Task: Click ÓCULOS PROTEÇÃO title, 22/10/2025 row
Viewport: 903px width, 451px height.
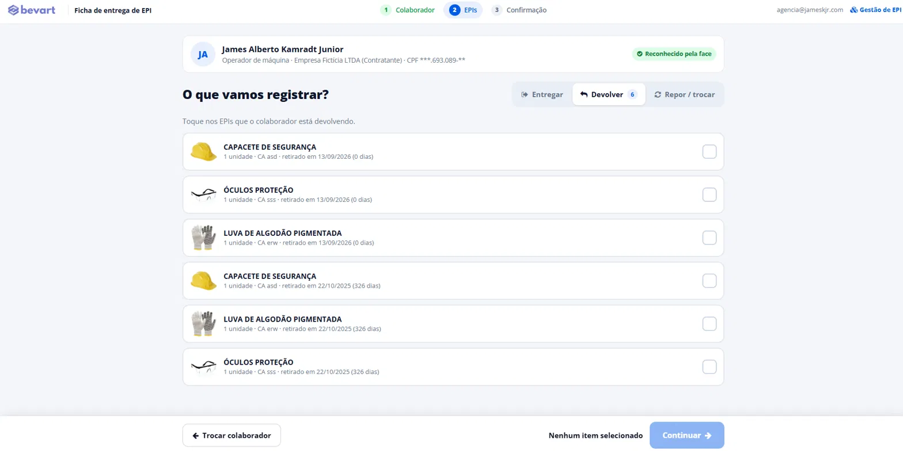Action: click(x=259, y=362)
